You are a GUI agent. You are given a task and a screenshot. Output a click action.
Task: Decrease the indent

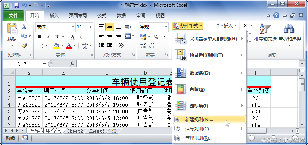point(101,45)
